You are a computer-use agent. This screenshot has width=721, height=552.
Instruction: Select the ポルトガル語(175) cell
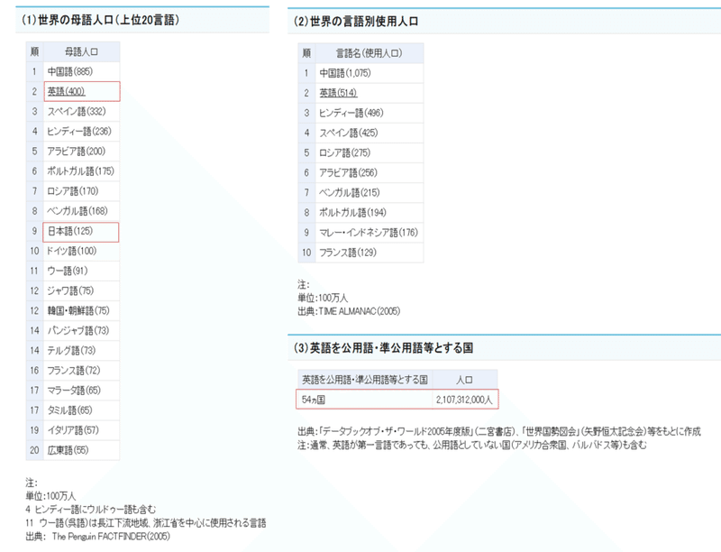tap(81, 171)
